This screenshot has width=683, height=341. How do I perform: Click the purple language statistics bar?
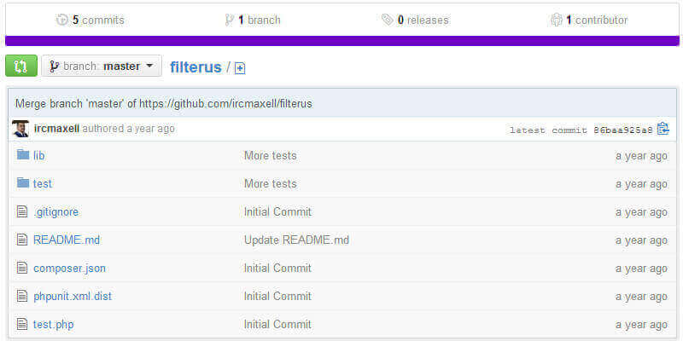[x=341, y=40]
